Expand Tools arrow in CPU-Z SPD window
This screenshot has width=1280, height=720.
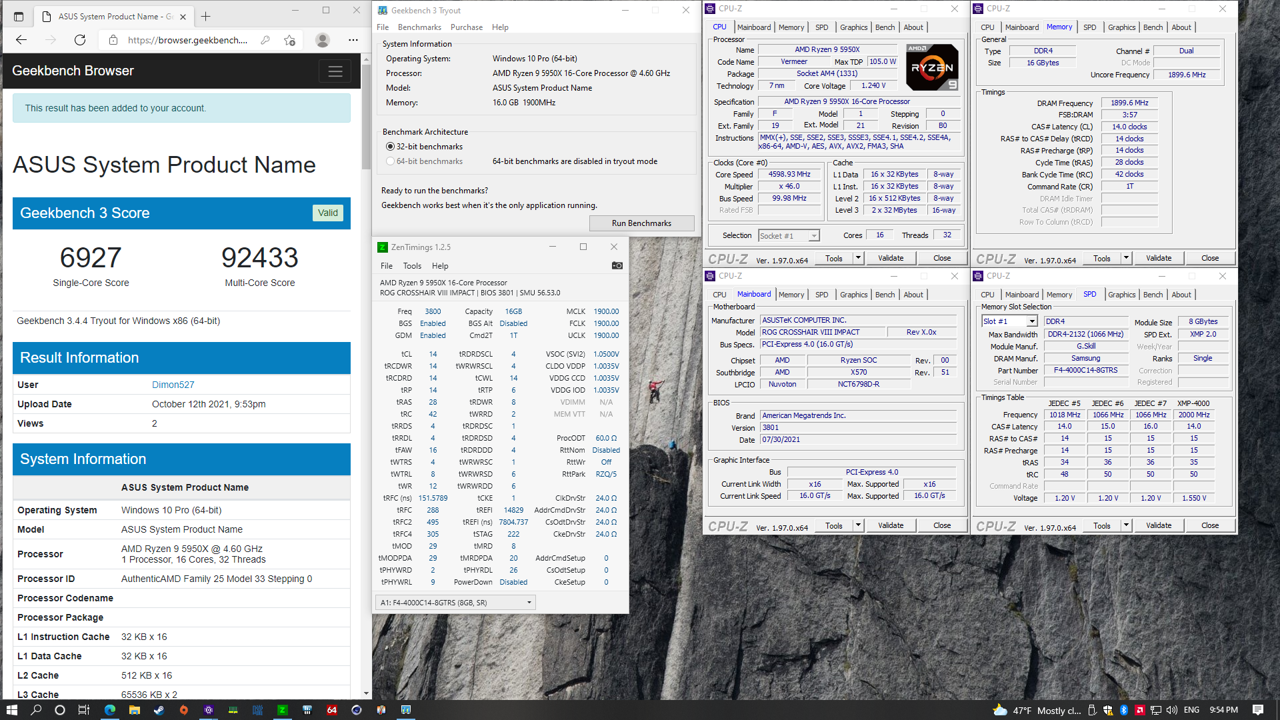[x=1126, y=525]
